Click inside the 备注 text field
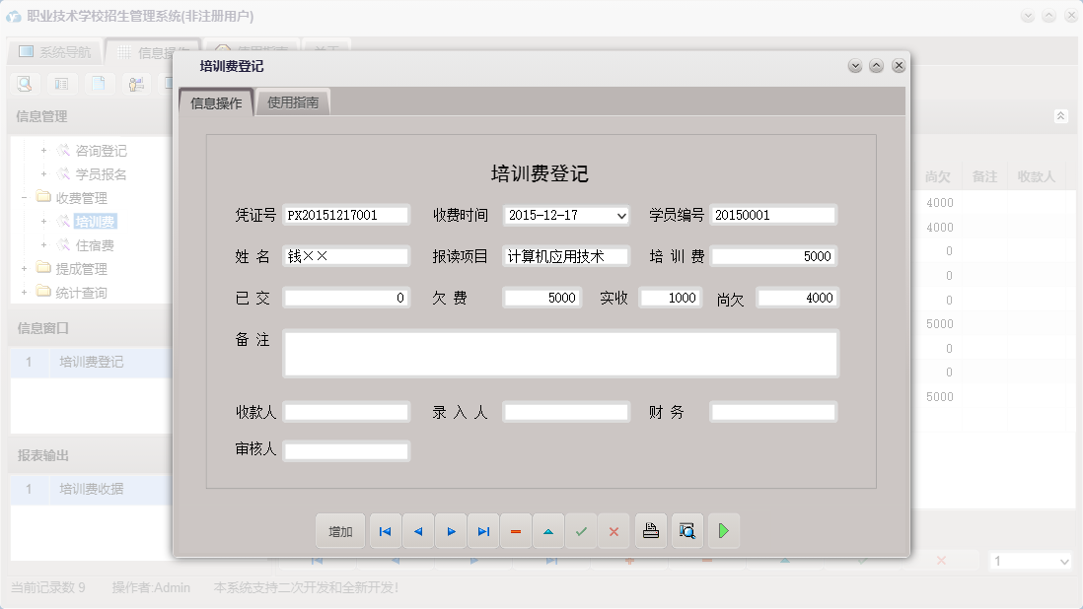The height and width of the screenshot is (609, 1083). point(559,353)
